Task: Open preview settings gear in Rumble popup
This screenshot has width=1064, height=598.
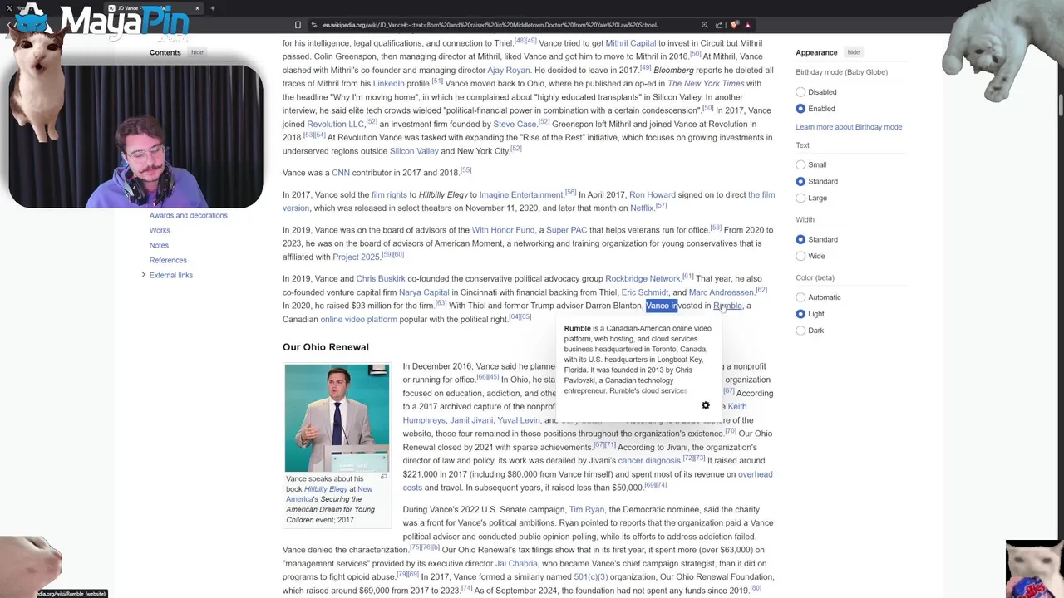Action: click(706, 405)
